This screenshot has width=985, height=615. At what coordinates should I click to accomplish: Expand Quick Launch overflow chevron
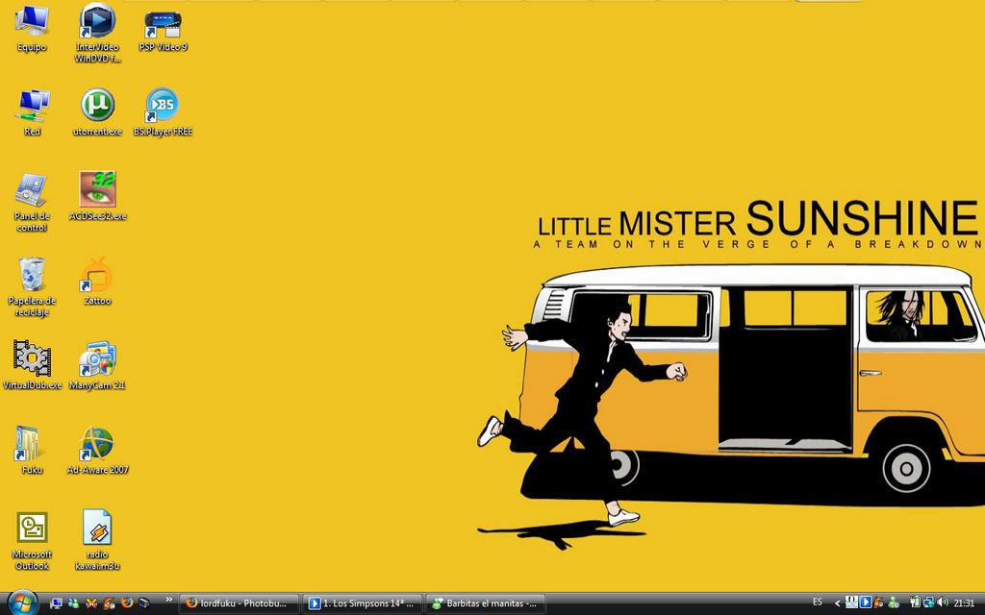[168, 601]
